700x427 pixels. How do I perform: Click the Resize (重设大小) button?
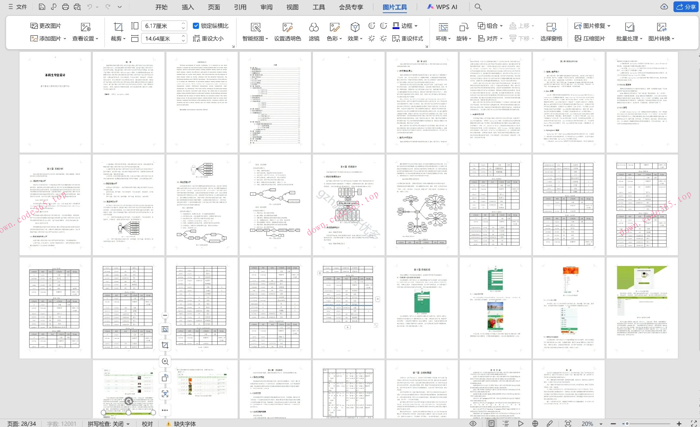(208, 39)
